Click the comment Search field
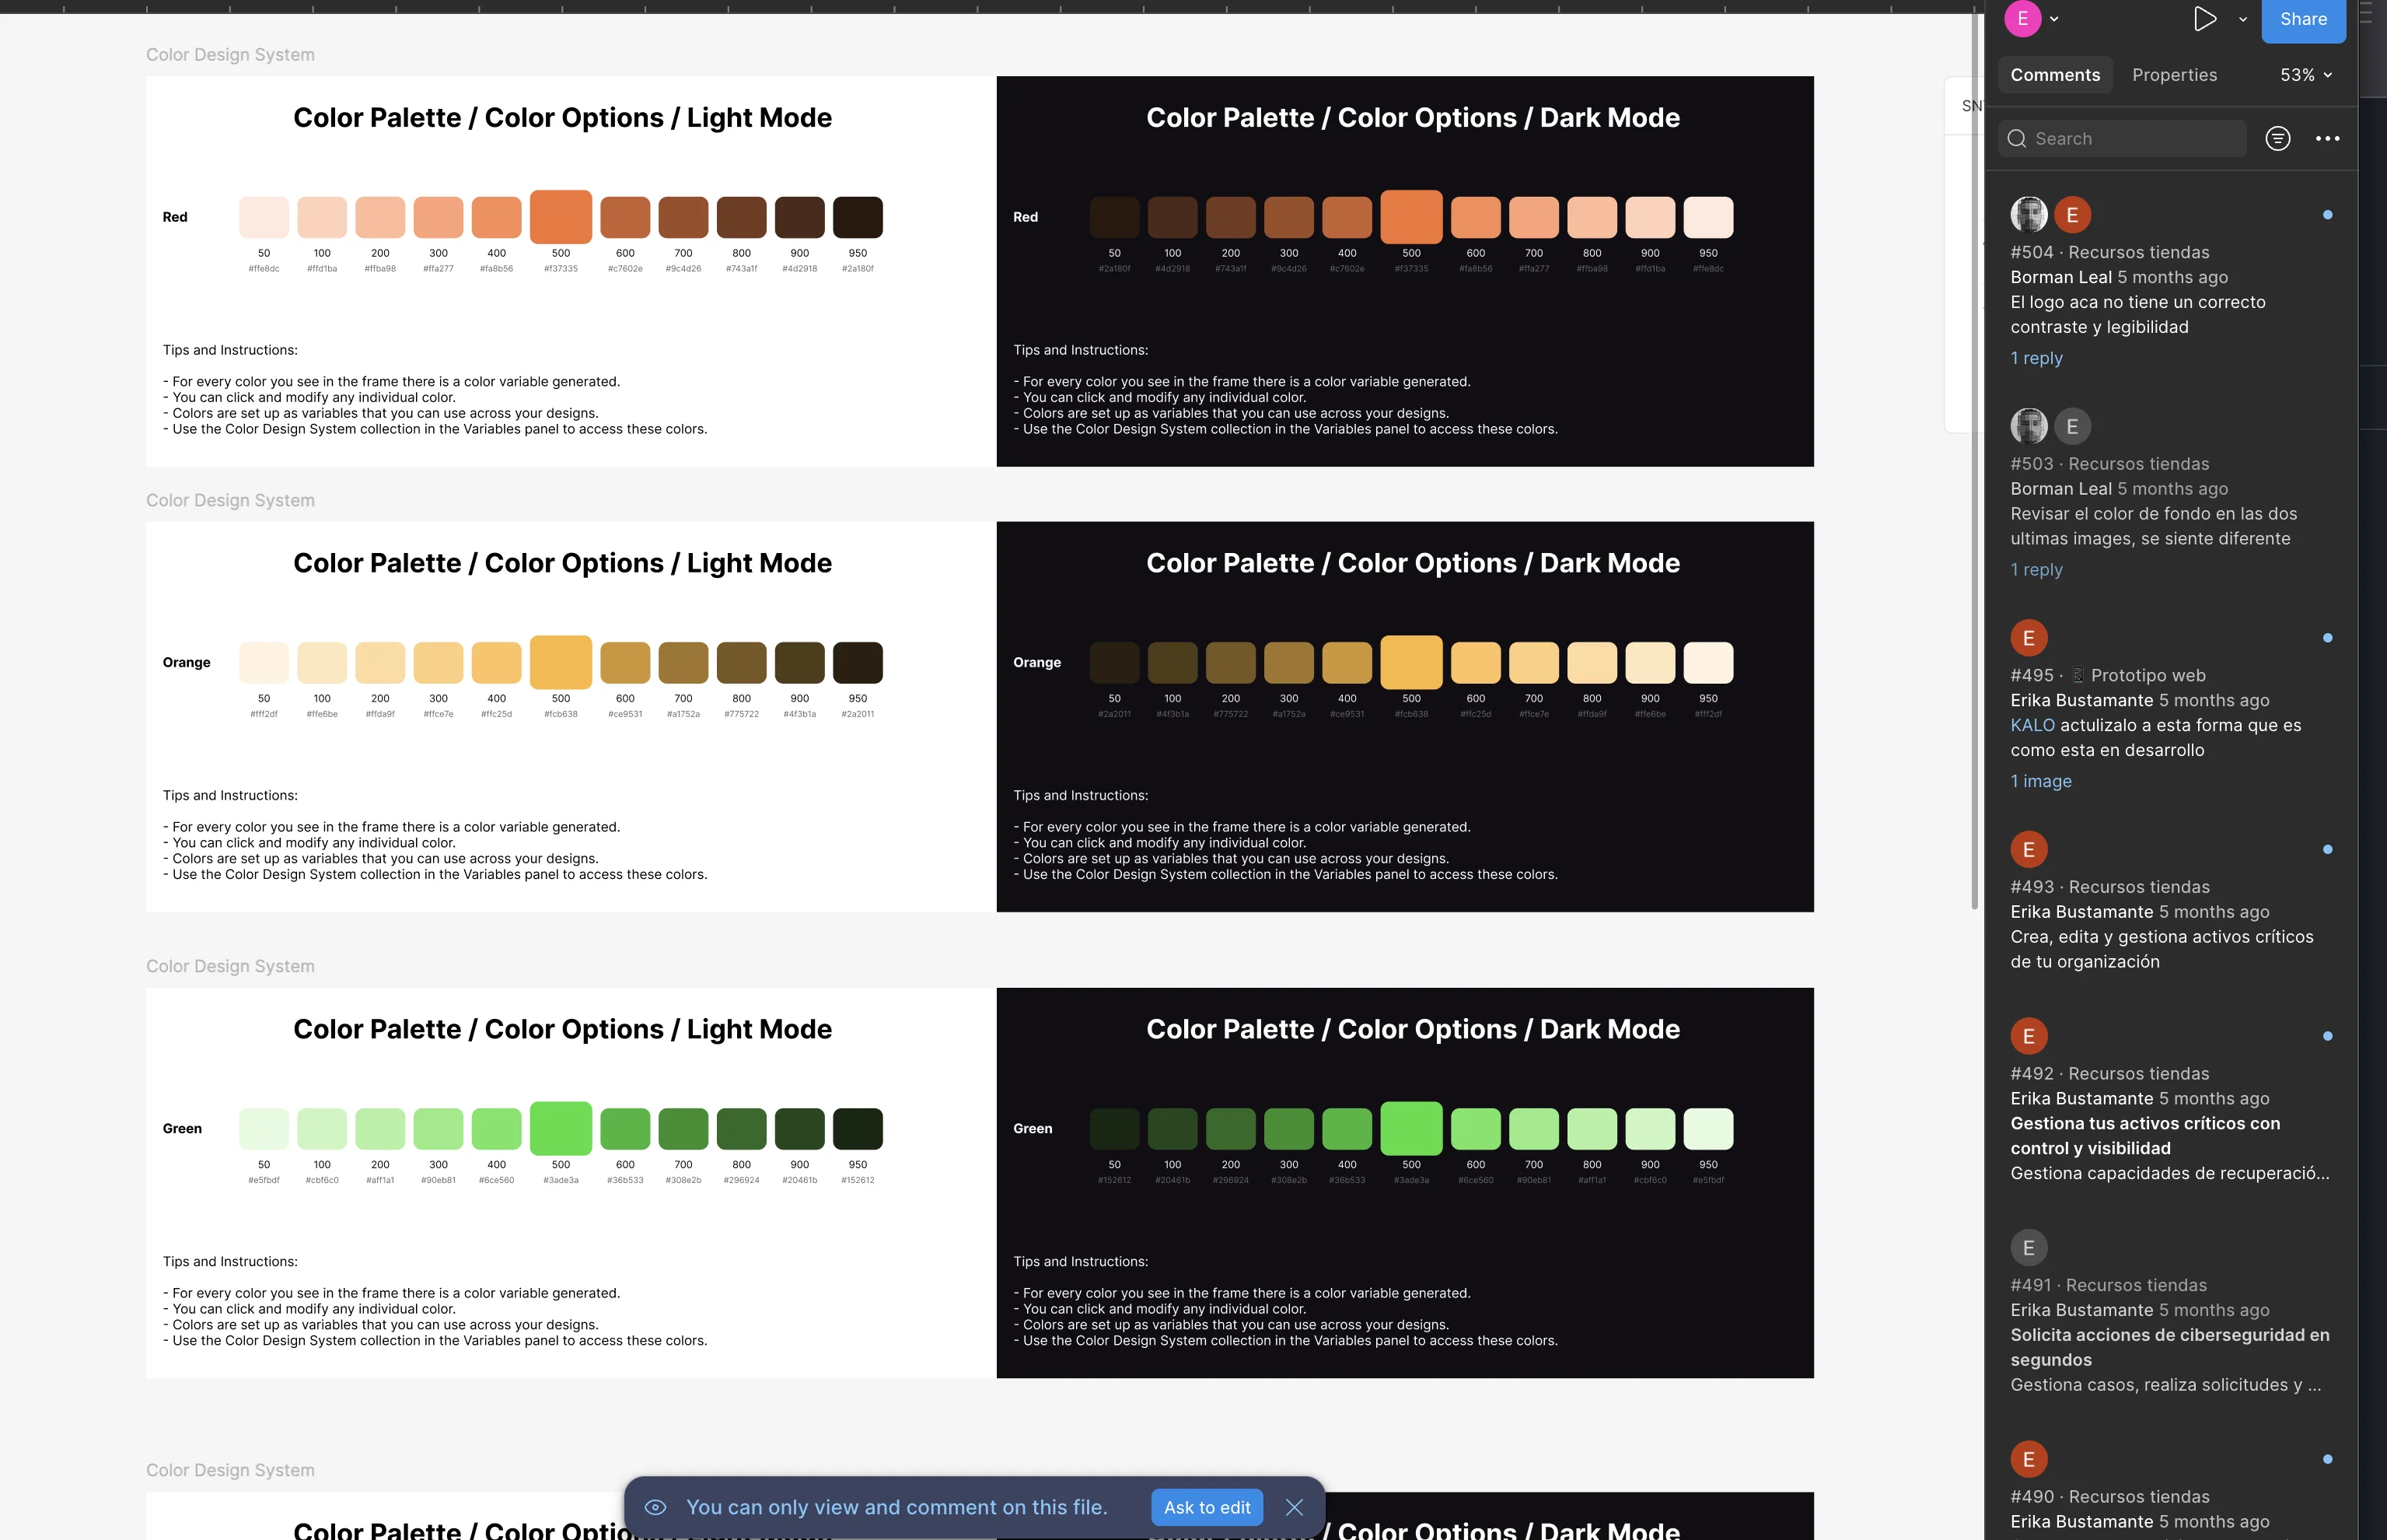The height and width of the screenshot is (1540, 2387). coord(2122,139)
